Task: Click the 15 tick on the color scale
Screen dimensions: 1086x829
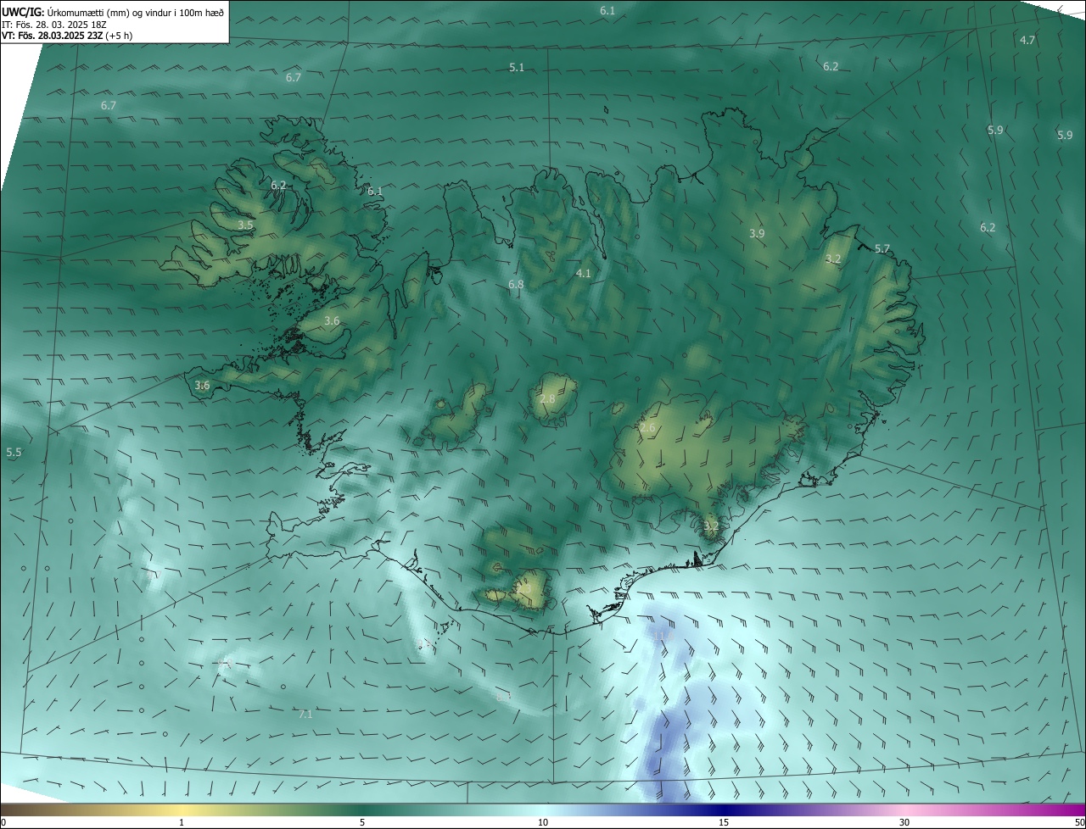Action: [x=724, y=822]
